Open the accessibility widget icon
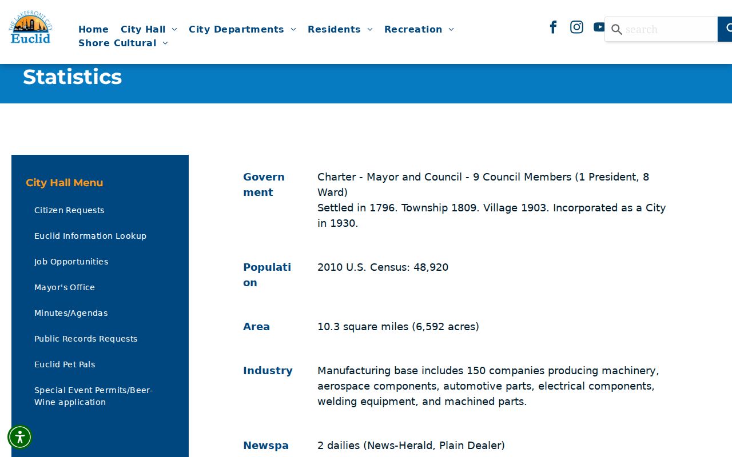 (20, 437)
